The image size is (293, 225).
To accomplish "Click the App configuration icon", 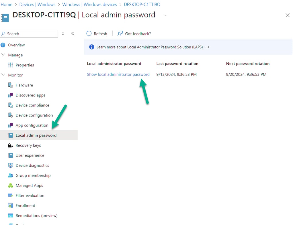I will [x=10, y=125].
